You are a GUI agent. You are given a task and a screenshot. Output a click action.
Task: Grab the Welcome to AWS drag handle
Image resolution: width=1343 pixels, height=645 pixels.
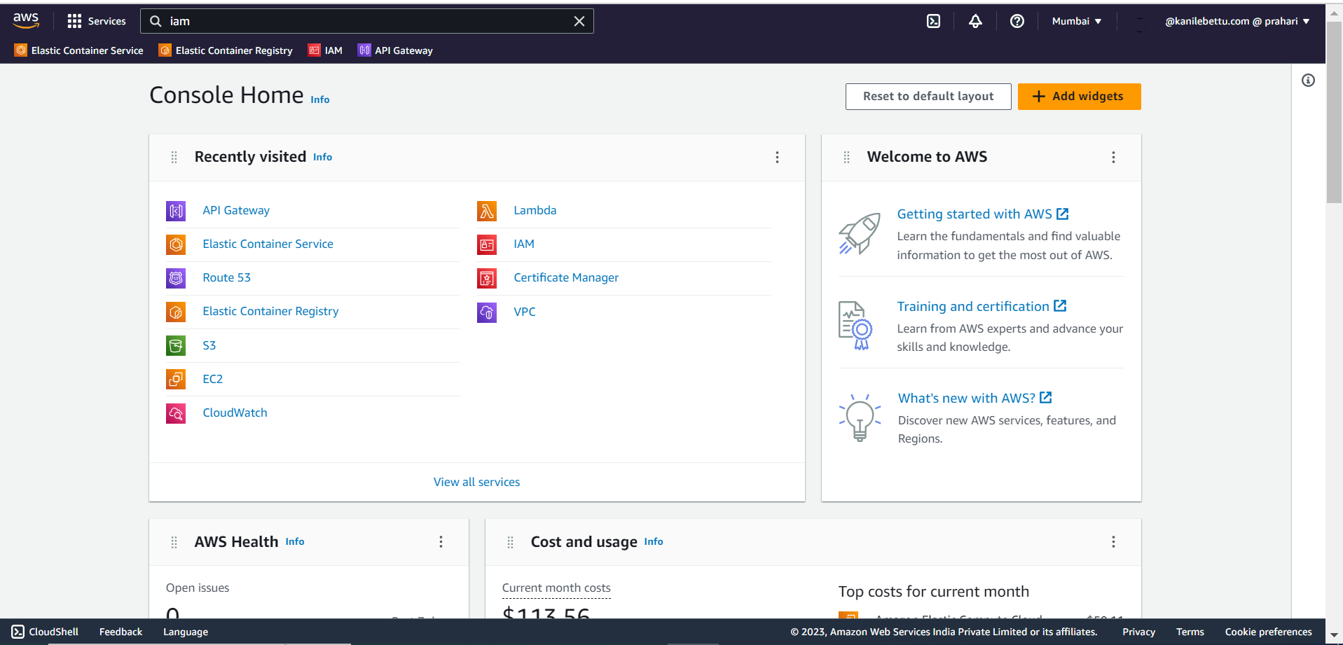point(847,158)
